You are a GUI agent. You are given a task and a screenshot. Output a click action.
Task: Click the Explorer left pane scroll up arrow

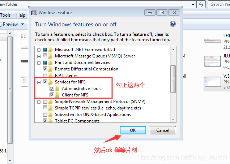pos(10,33)
